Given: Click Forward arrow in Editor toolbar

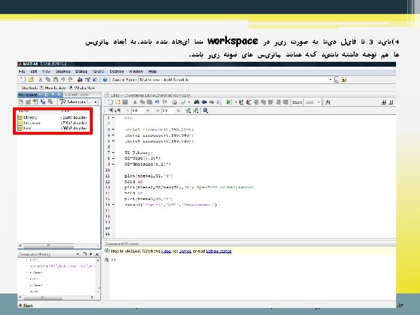Looking at the screenshot, I should [x=212, y=102].
